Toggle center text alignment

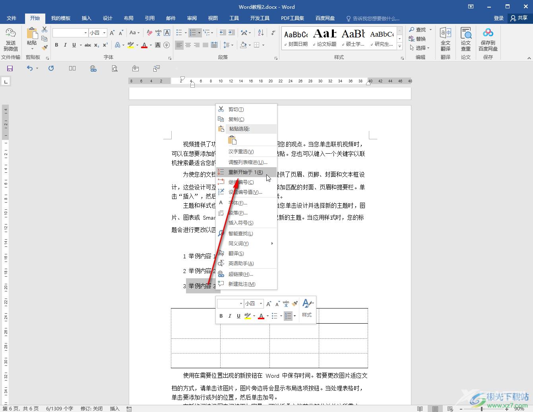point(188,45)
